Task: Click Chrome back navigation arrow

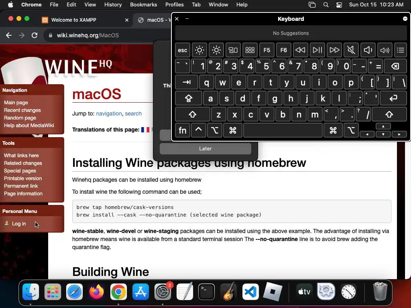Action: tap(9, 35)
